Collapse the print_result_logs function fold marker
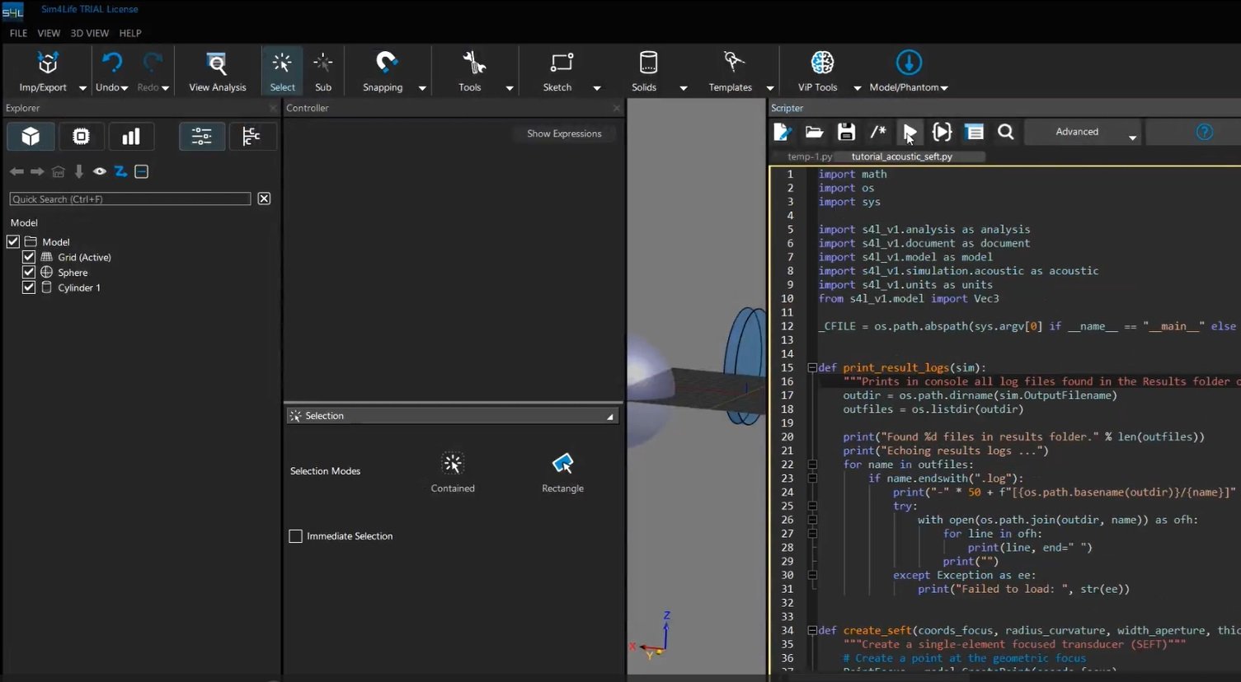 tap(812, 368)
